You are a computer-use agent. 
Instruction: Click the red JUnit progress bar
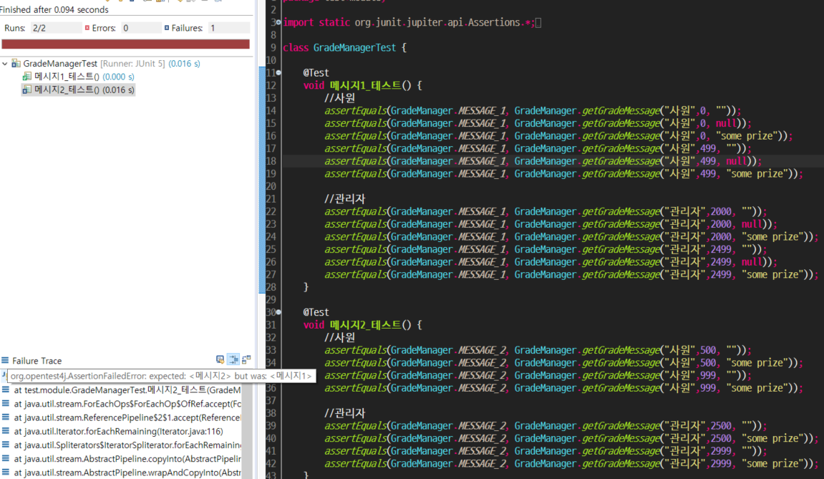[125, 44]
